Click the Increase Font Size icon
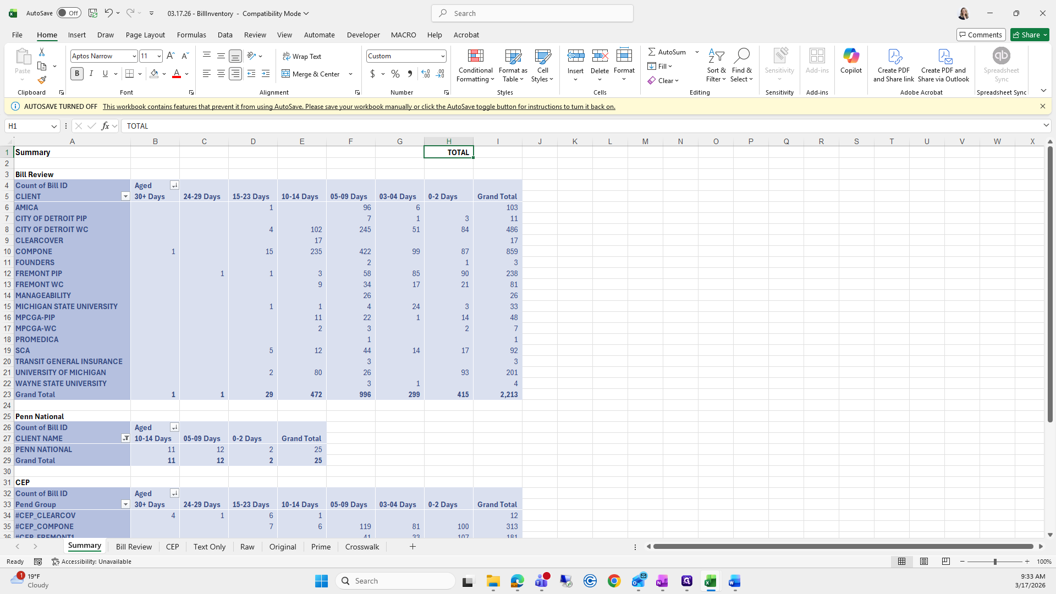 tap(170, 56)
